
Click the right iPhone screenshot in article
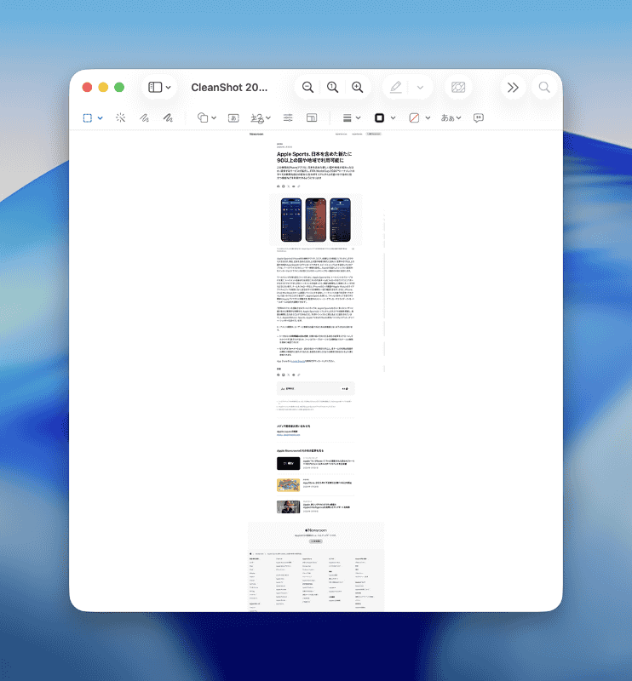click(x=341, y=220)
